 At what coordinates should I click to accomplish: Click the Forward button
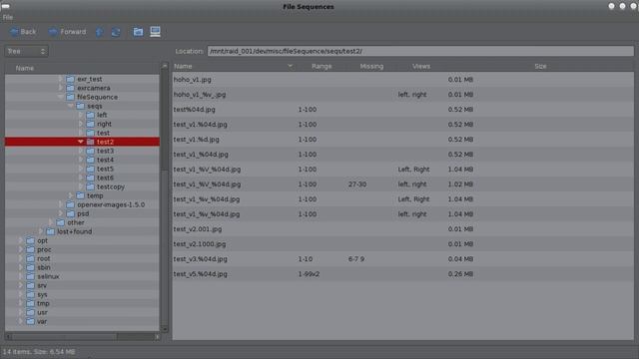pyautogui.click(x=67, y=32)
